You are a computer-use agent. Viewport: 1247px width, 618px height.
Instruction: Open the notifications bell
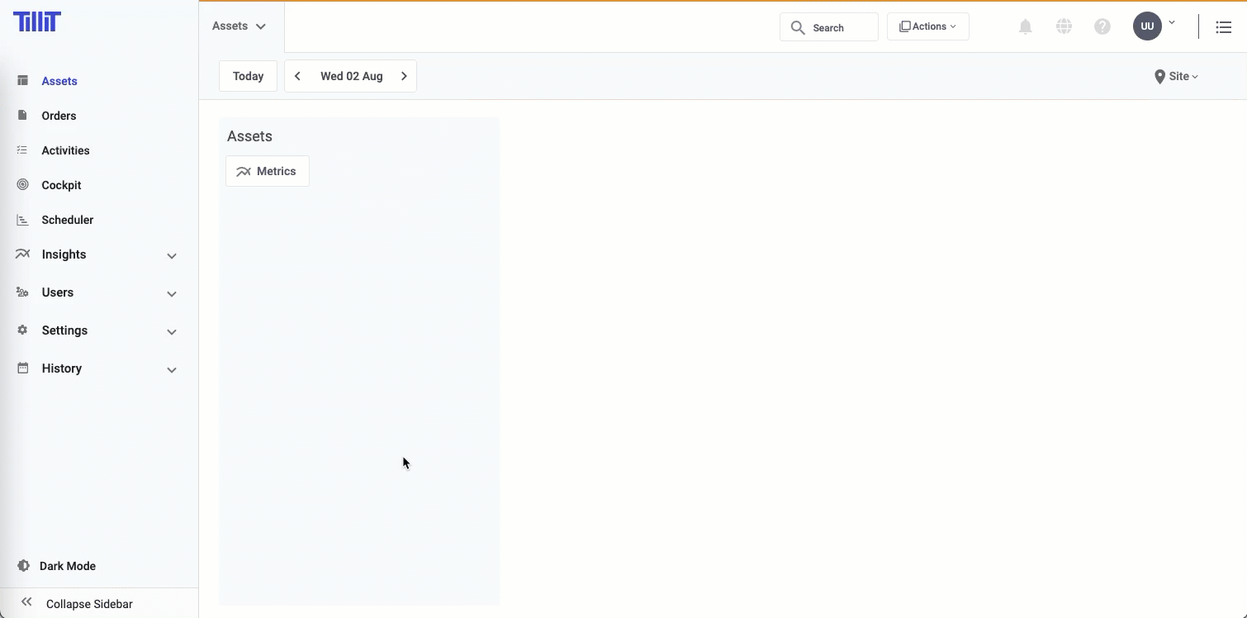[x=1025, y=27]
